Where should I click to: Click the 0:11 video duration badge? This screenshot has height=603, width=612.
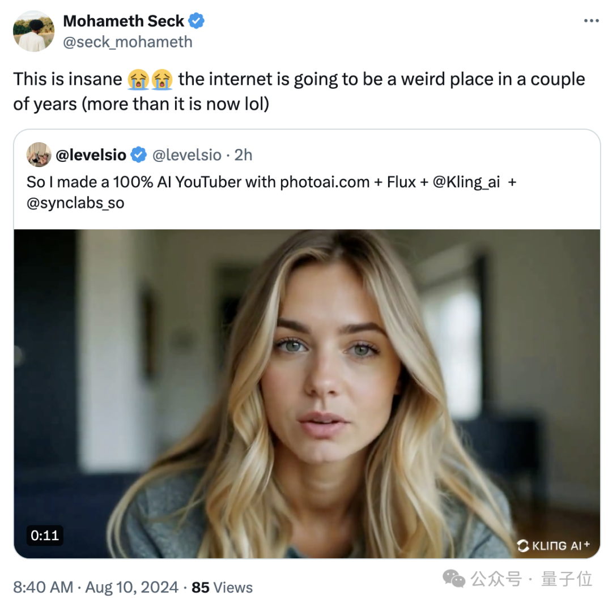(x=45, y=535)
